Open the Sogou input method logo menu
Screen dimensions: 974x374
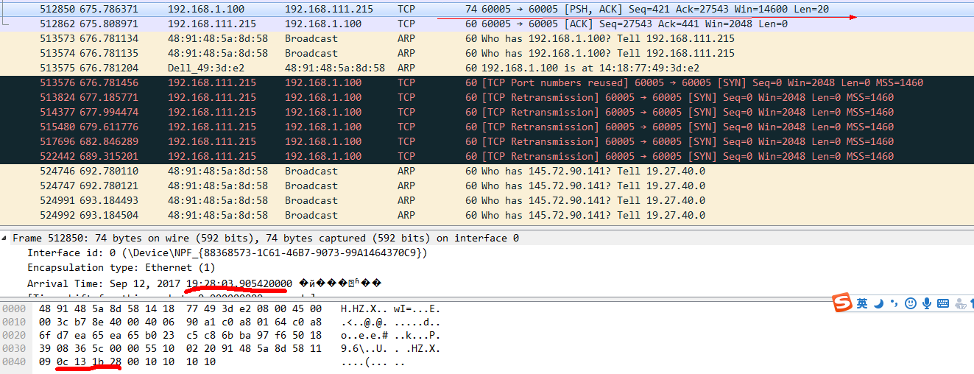843,303
